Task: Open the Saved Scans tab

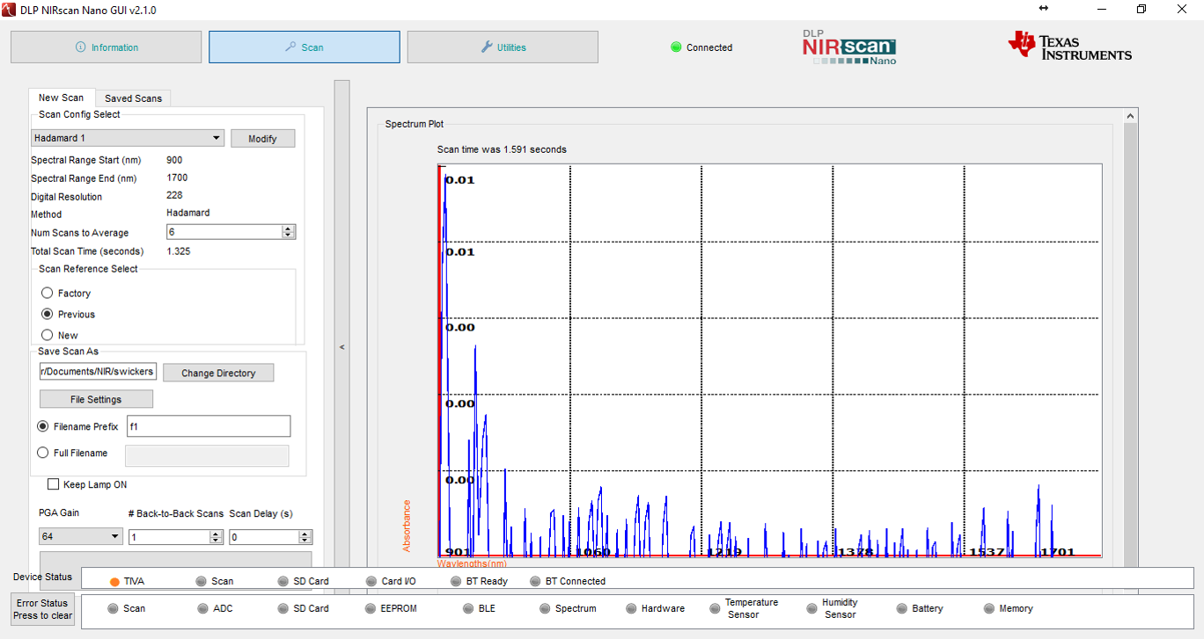Action: point(133,98)
